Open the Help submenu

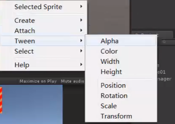43,65
